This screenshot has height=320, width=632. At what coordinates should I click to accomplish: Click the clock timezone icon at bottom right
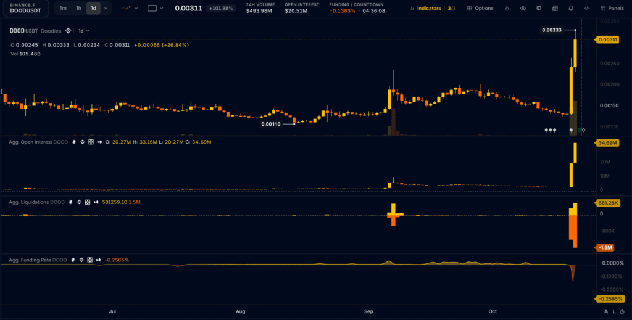(622, 311)
